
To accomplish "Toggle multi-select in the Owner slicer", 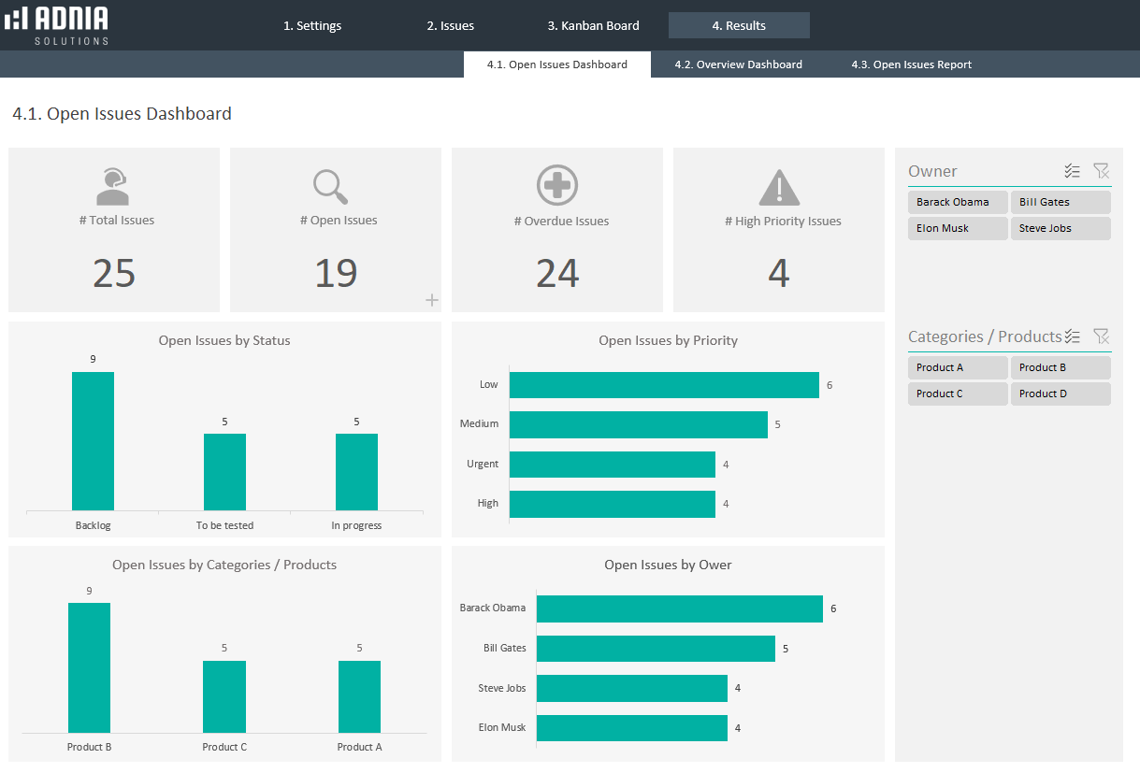I will coord(1072,171).
